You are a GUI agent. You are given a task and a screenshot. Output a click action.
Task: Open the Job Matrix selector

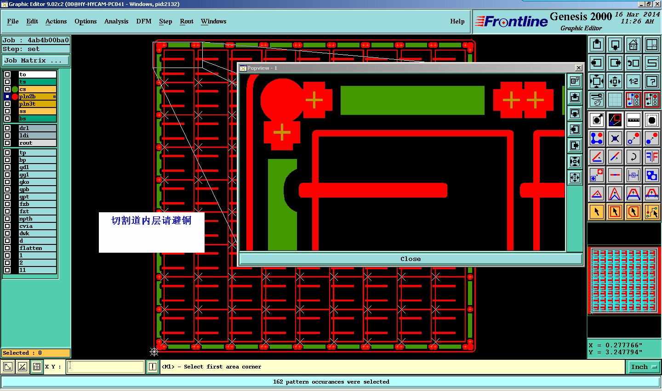click(x=36, y=60)
